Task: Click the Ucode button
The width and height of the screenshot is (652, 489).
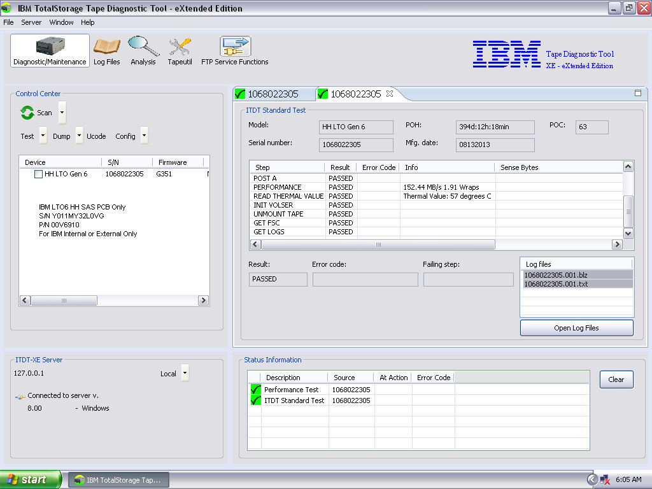Action: [96, 136]
